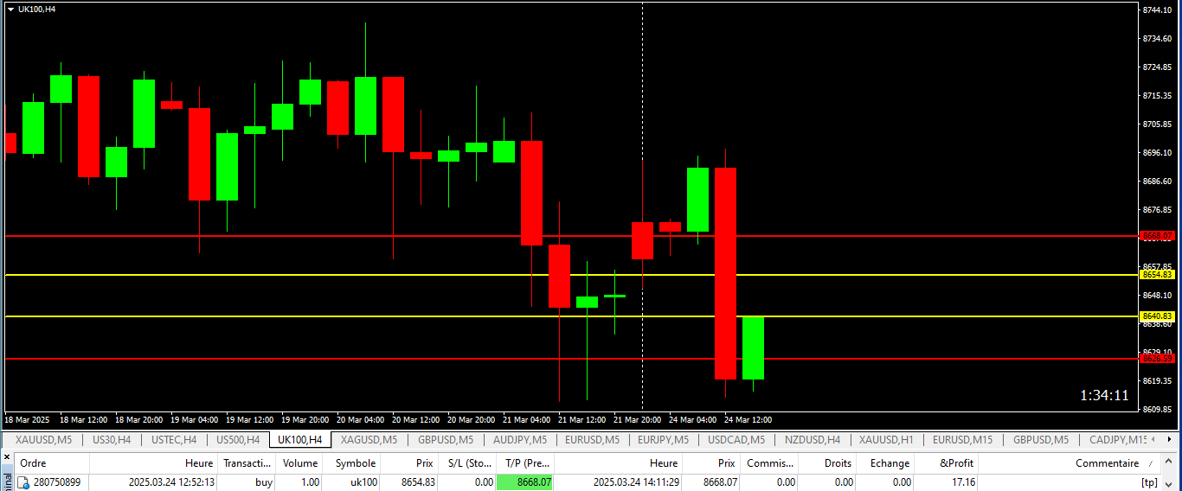The width and height of the screenshot is (1182, 491).
Task: Sort by the Commentaire column header
Action: (1106, 463)
